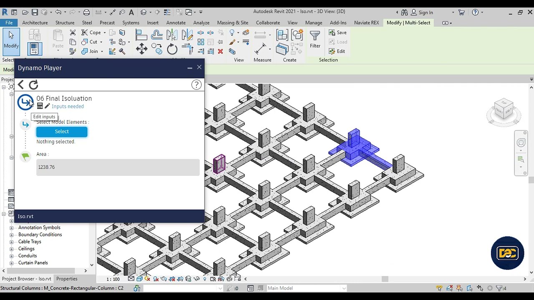Switch to the Properties panel tab
Screen dimensions: 534x300
click(67, 279)
